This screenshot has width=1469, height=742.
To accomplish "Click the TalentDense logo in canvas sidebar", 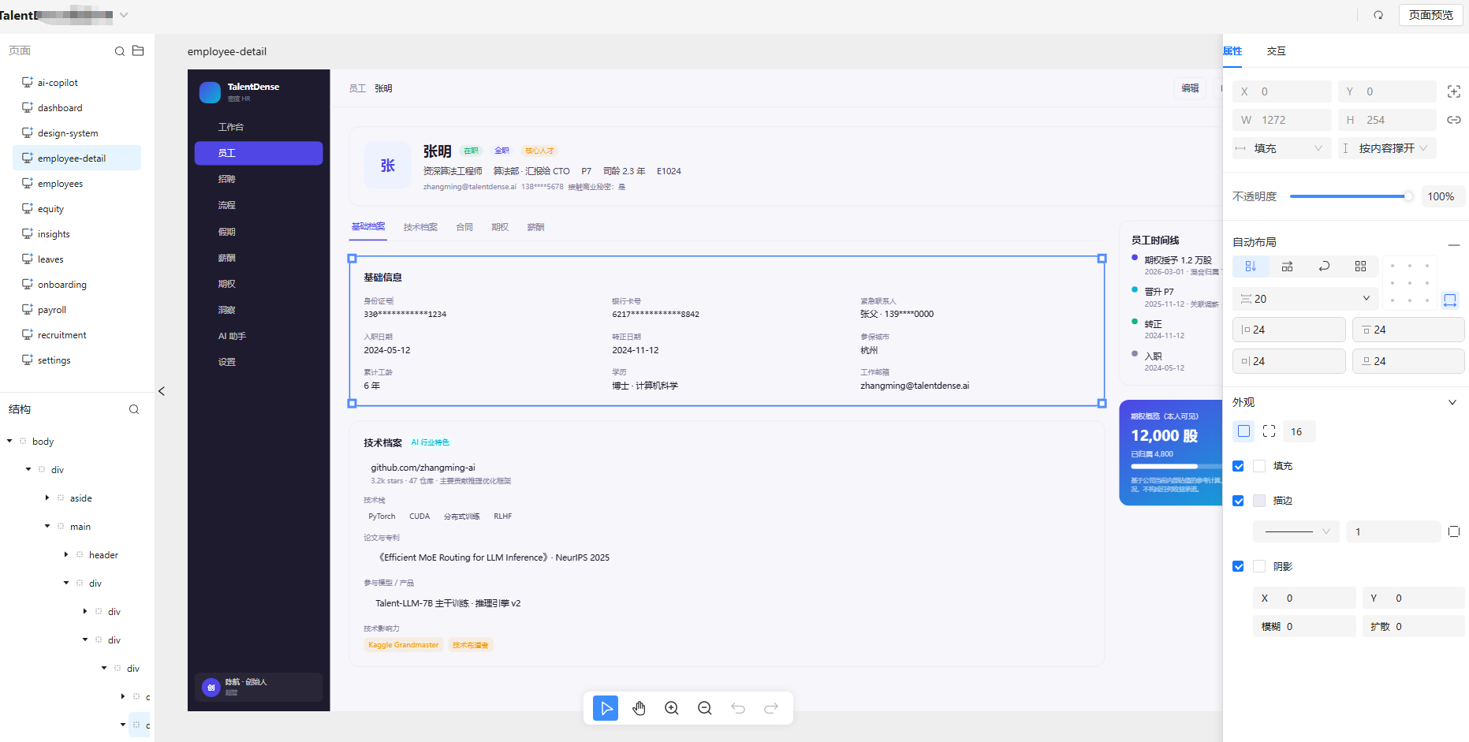I will click(x=210, y=92).
